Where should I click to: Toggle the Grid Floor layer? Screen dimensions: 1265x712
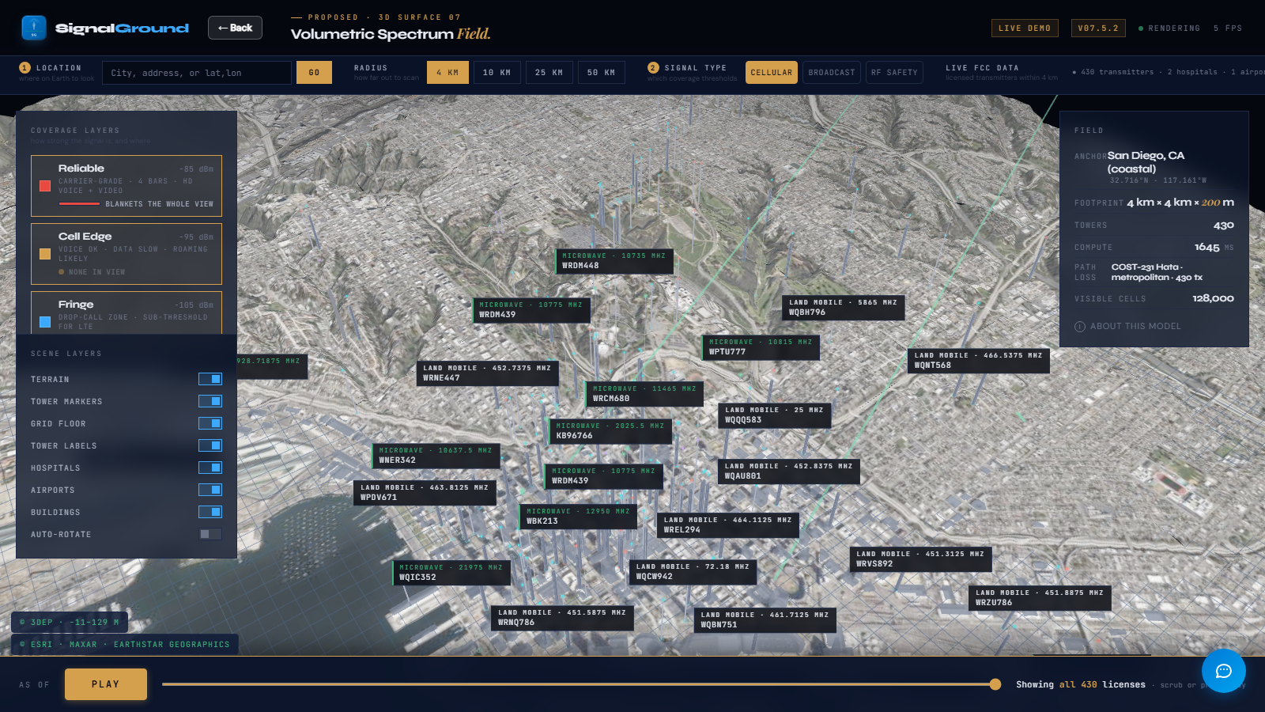(x=210, y=423)
